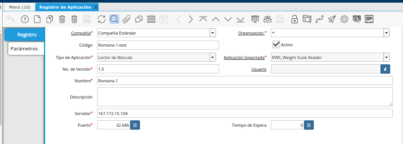Open the Find record magnifier icon
The height and width of the screenshot is (144, 403).
[114, 19]
